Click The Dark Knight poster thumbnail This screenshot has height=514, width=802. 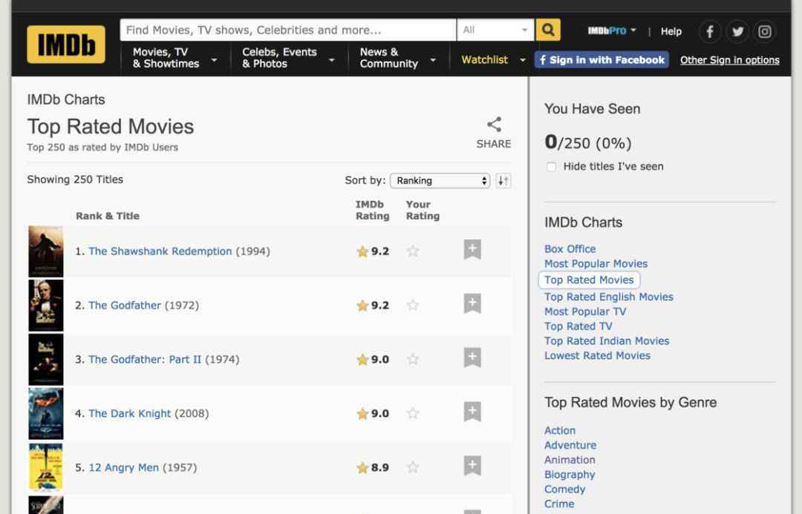(46, 414)
